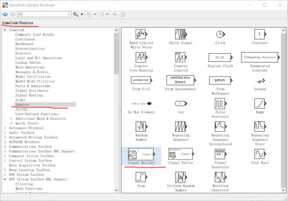Expand Additional Math & Discrete node

pyautogui.click(x=12, y=118)
